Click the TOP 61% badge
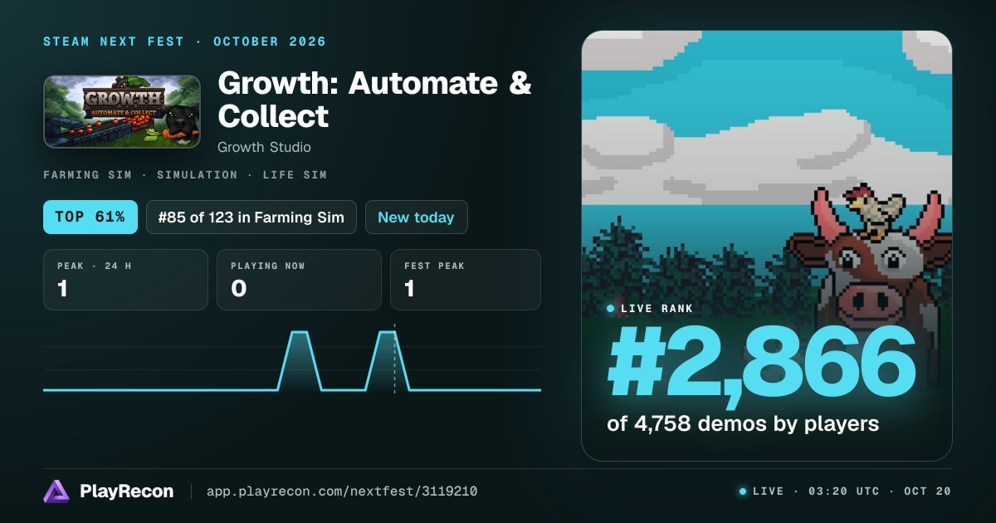The image size is (996, 523). tap(90, 218)
